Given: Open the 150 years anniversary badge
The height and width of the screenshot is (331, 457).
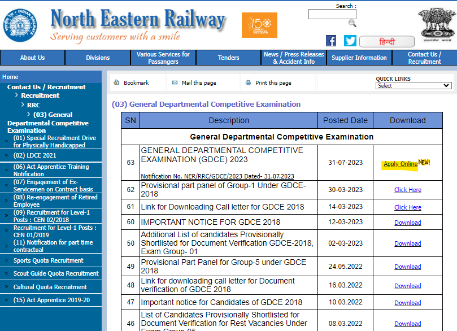Looking at the screenshot, I should [259, 25].
